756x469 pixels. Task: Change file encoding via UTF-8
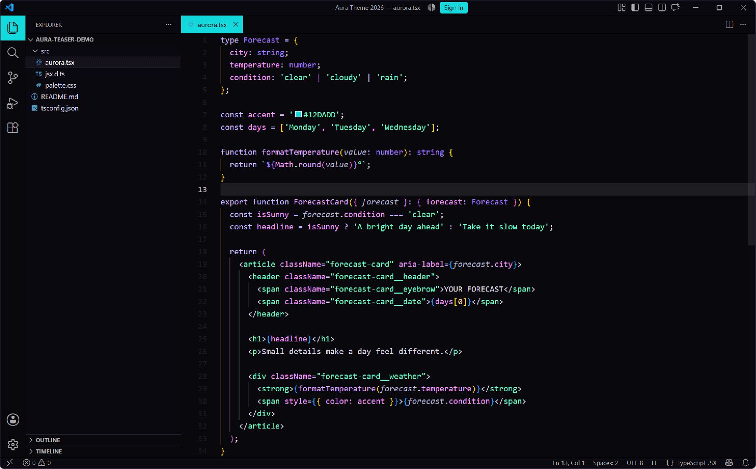pos(635,463)
